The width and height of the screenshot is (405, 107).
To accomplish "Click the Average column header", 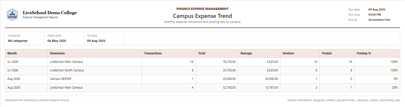I will coord(259,53).
